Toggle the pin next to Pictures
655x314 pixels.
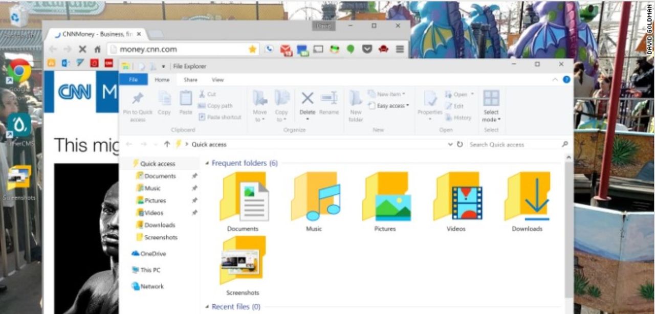pos(194,200)
